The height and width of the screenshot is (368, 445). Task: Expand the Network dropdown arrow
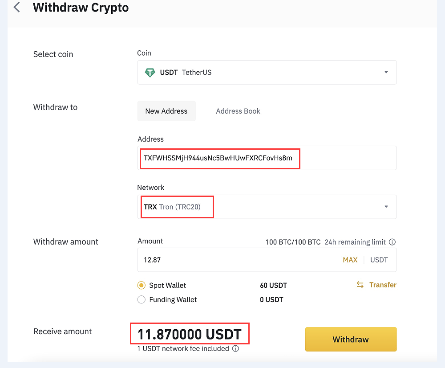click(386, 207)
